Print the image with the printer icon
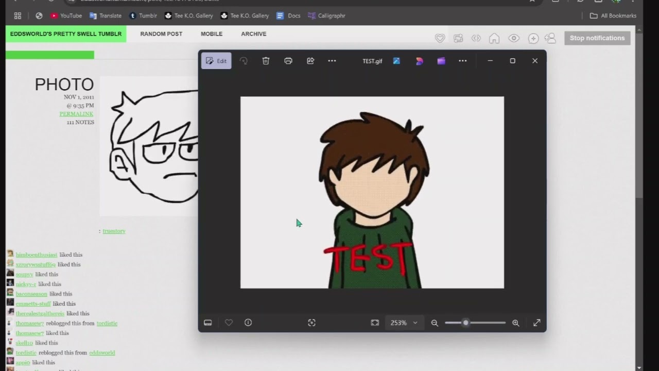This screenshot has height=371, width=659. pos(288,61)
